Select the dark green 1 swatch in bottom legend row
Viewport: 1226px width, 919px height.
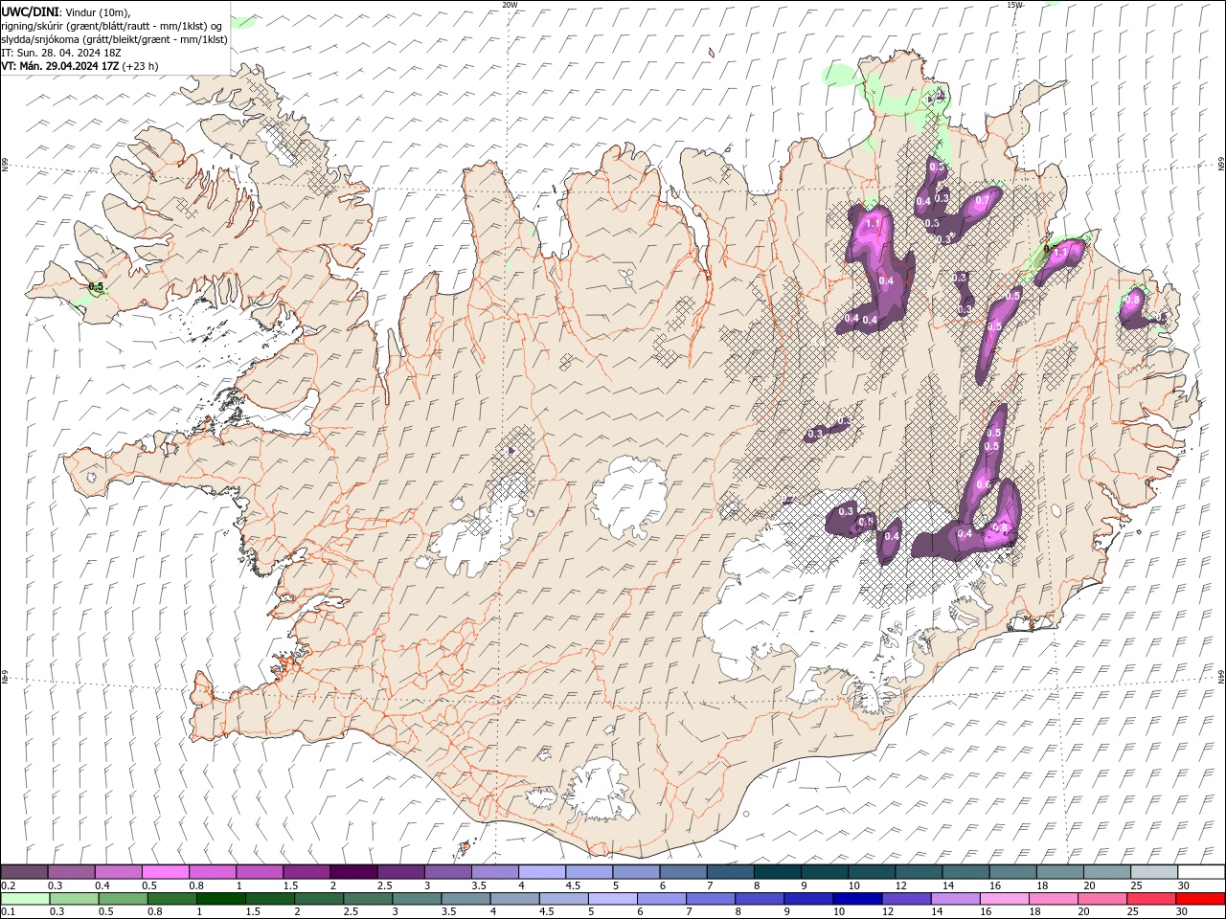(x=221, y=899)
